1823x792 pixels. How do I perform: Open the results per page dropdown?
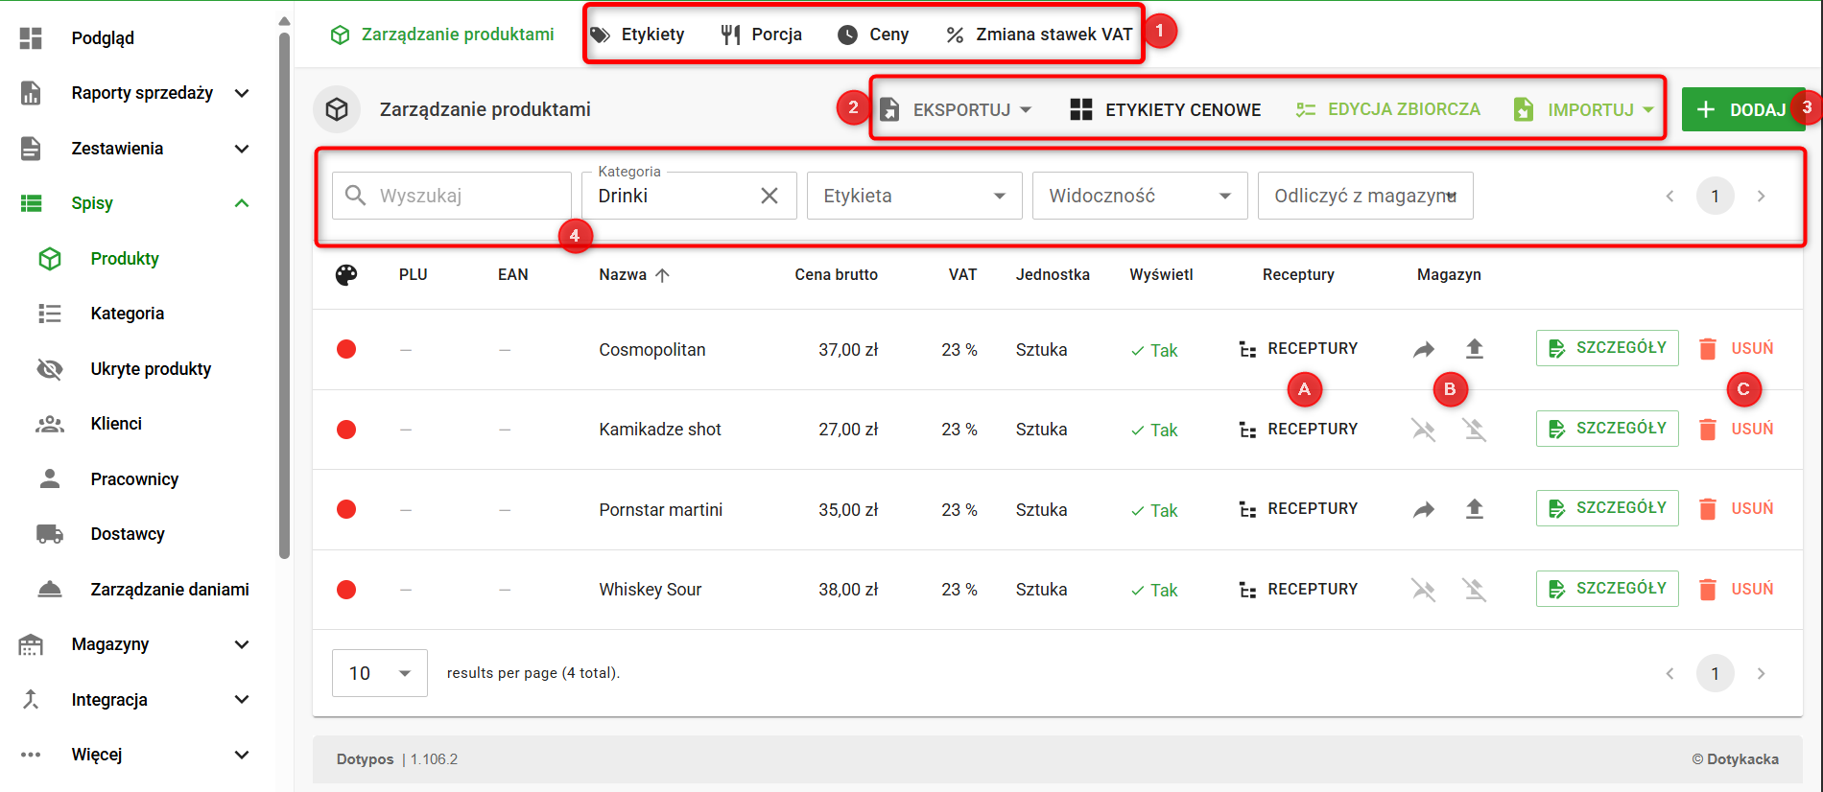(379, 673)
